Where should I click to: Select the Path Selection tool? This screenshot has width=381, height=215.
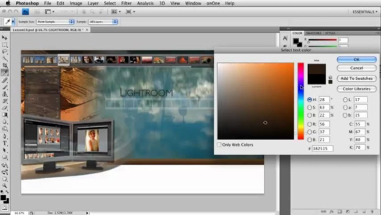[4, 150]
